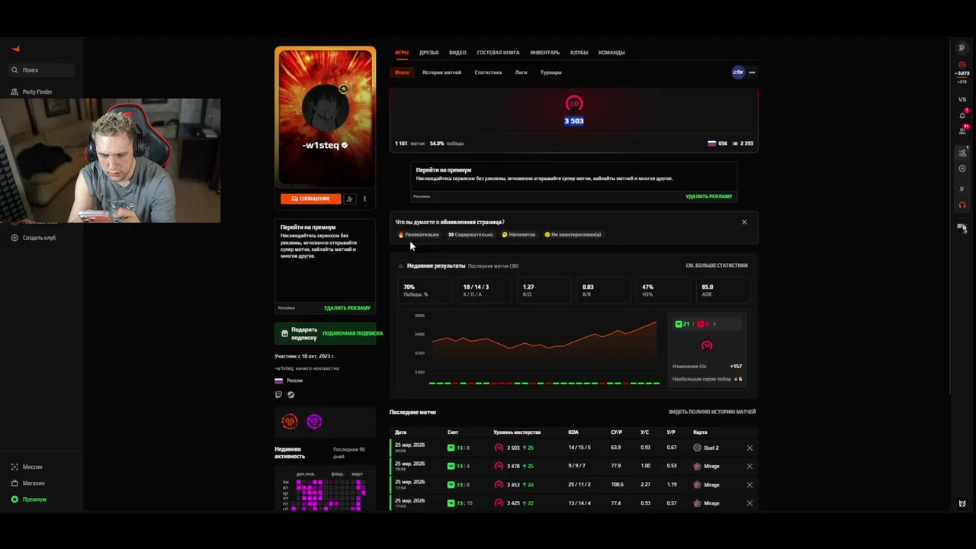The image size is (976, 549).
Task: Switch to the ДРУЗЬЯ tab
Action: pos(429,53)
